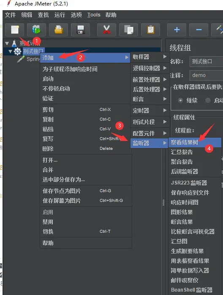Select JSR223 监听器 entry
The height and width of the screenshot is (295, 223).
pos(195,183)
